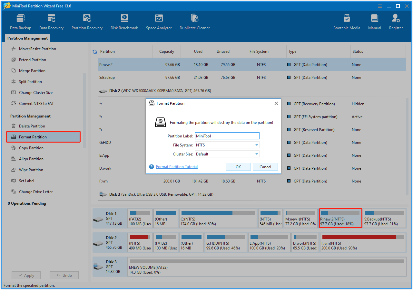Screen dimensions: 413x290
Task: Open Partition Recovery wizard
Action: pyautogui.click(x=87, y=22)
